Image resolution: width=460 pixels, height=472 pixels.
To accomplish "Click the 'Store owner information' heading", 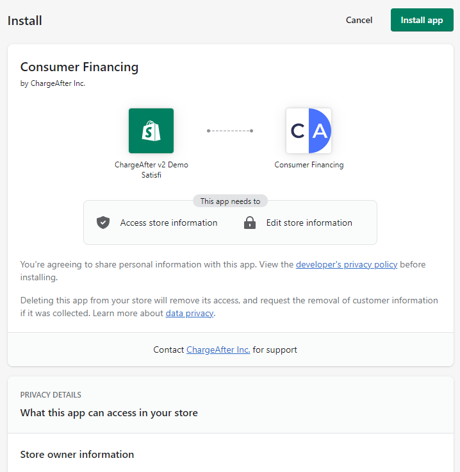I will (77, 454).
